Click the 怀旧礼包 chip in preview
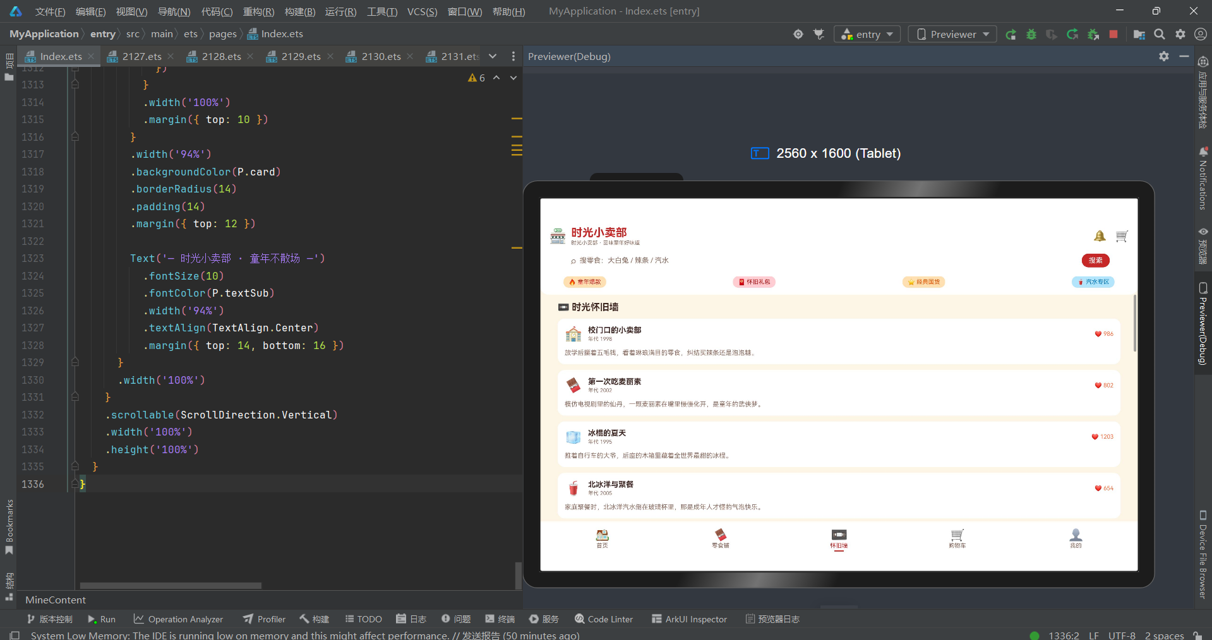 pos(754,281)
